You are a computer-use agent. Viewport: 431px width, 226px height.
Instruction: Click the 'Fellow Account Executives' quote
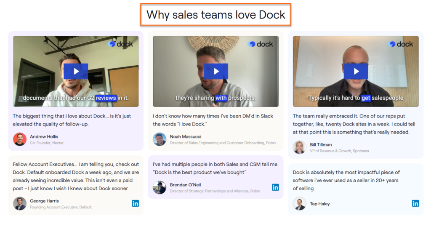(x=76, y=176)
